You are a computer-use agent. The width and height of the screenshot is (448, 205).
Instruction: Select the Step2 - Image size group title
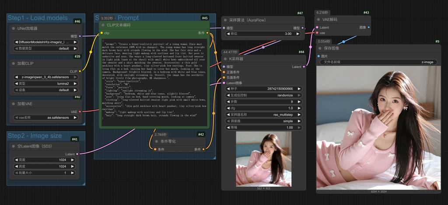point(35,136)
